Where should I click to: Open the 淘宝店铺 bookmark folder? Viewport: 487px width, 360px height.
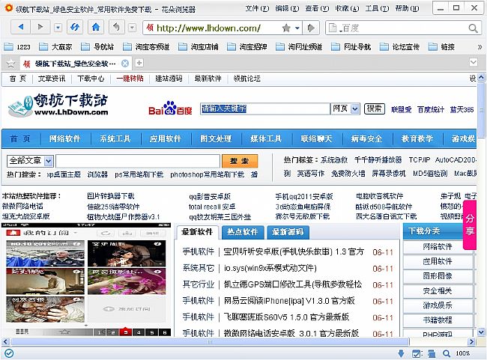tap(199, 47)
